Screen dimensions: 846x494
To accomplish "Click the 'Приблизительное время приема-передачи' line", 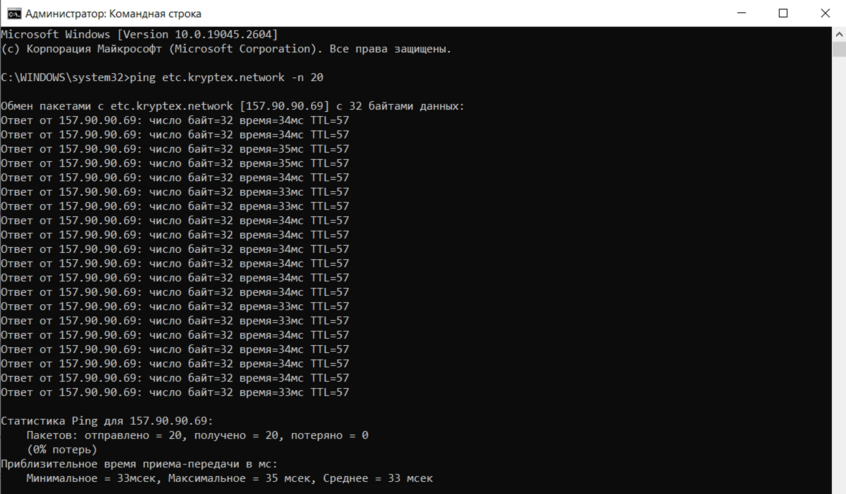I will (x=139, y=464).
